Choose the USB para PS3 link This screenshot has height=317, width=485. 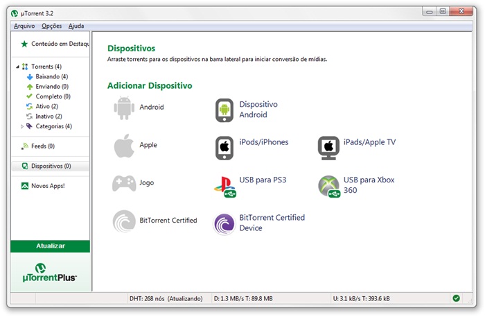pyautogui.click(x=263, y=180)
